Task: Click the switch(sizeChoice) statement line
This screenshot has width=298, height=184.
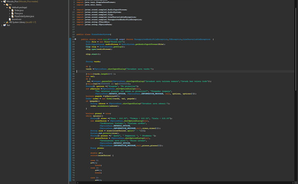Action: pos(102,156)
